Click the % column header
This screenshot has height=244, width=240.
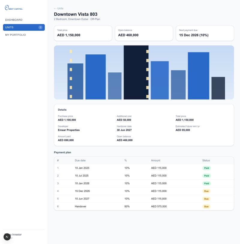(125, 160)
